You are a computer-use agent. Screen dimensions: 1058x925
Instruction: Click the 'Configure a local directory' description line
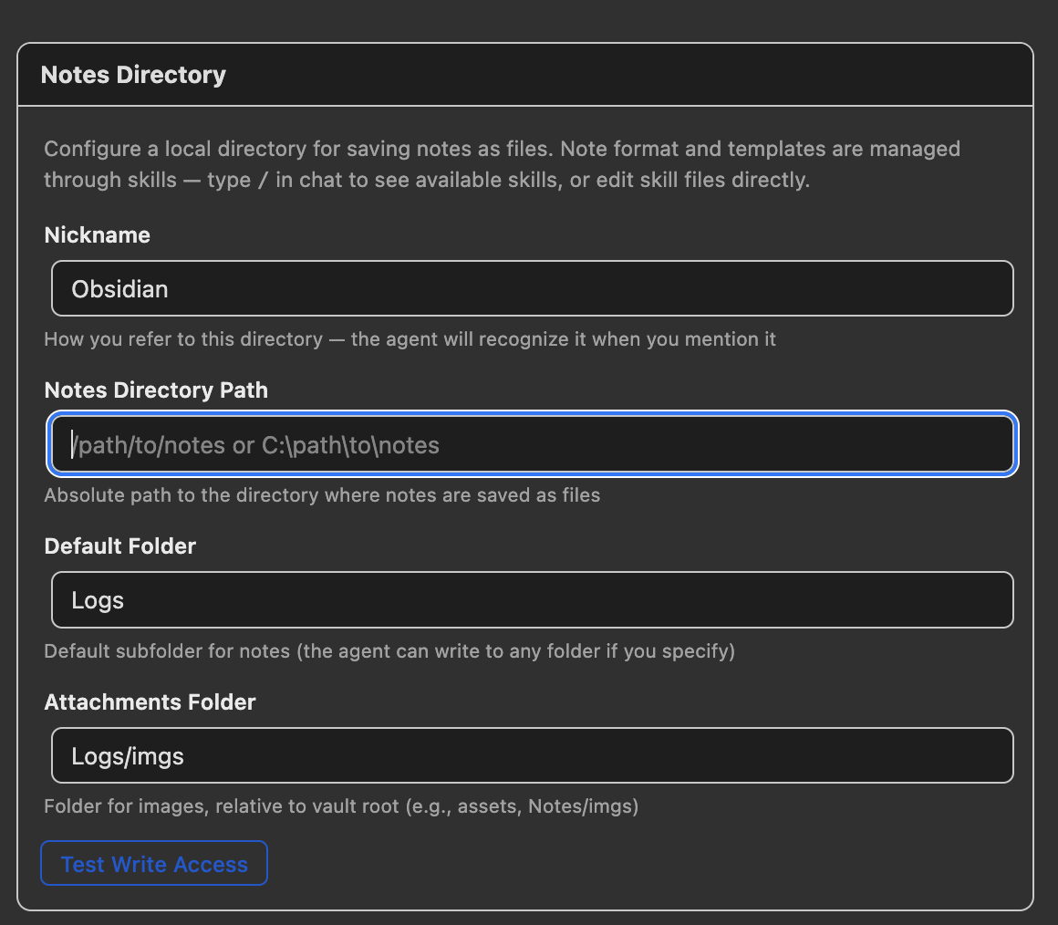click(502, 149)
